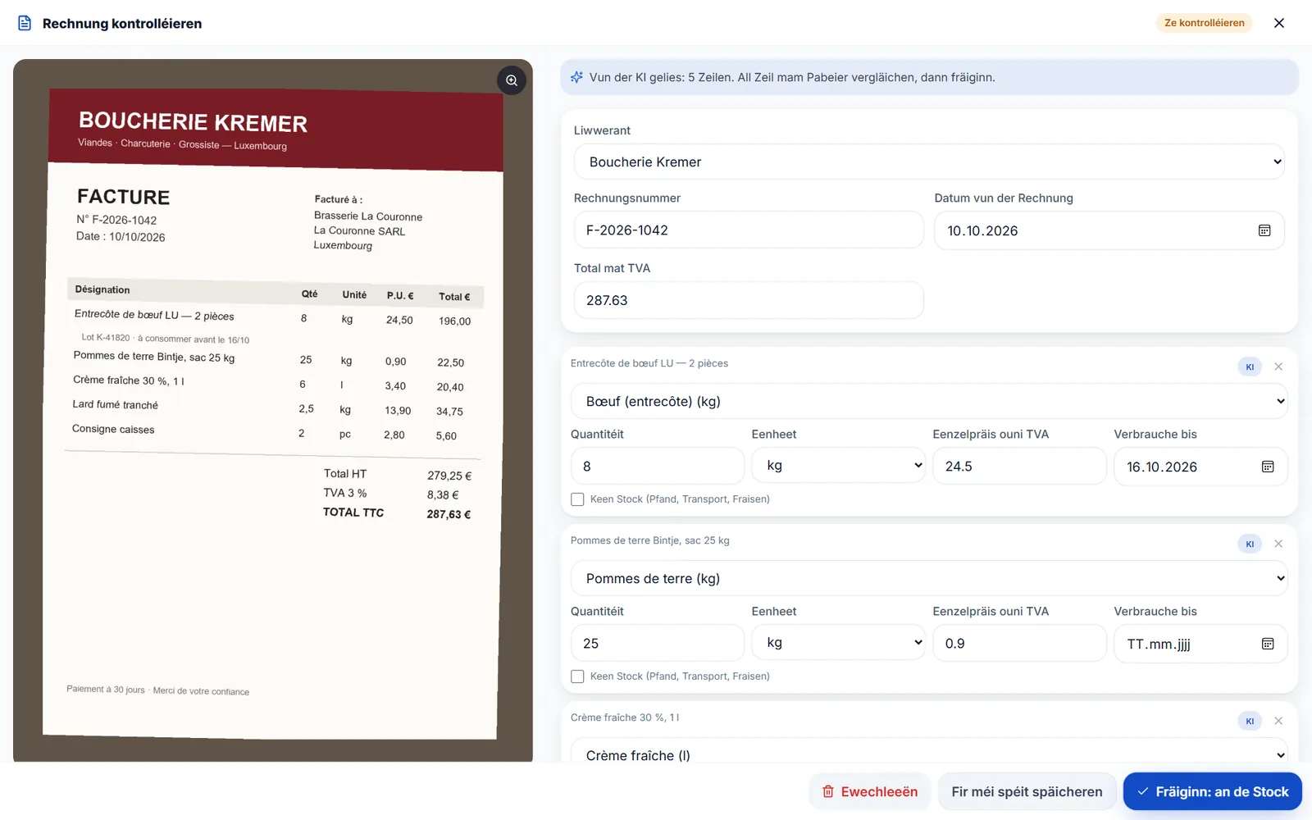This screenshot has height=820, width=1312.
Task: Click 'TOTAL TTC' on the scanned invoice
Action: tap(353, 512)
